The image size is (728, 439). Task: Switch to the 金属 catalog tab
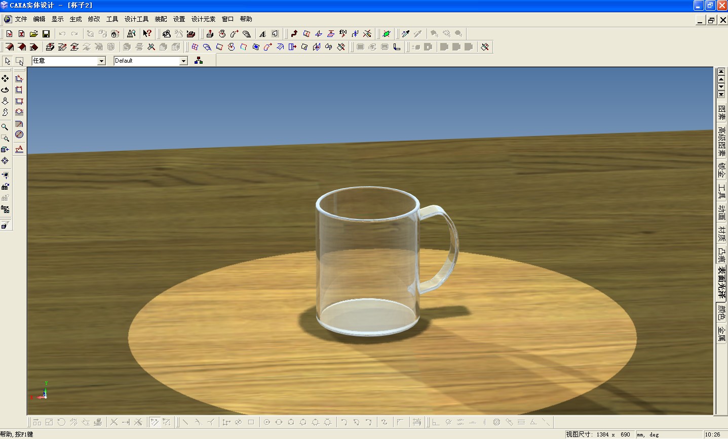[x=721, y=334]
